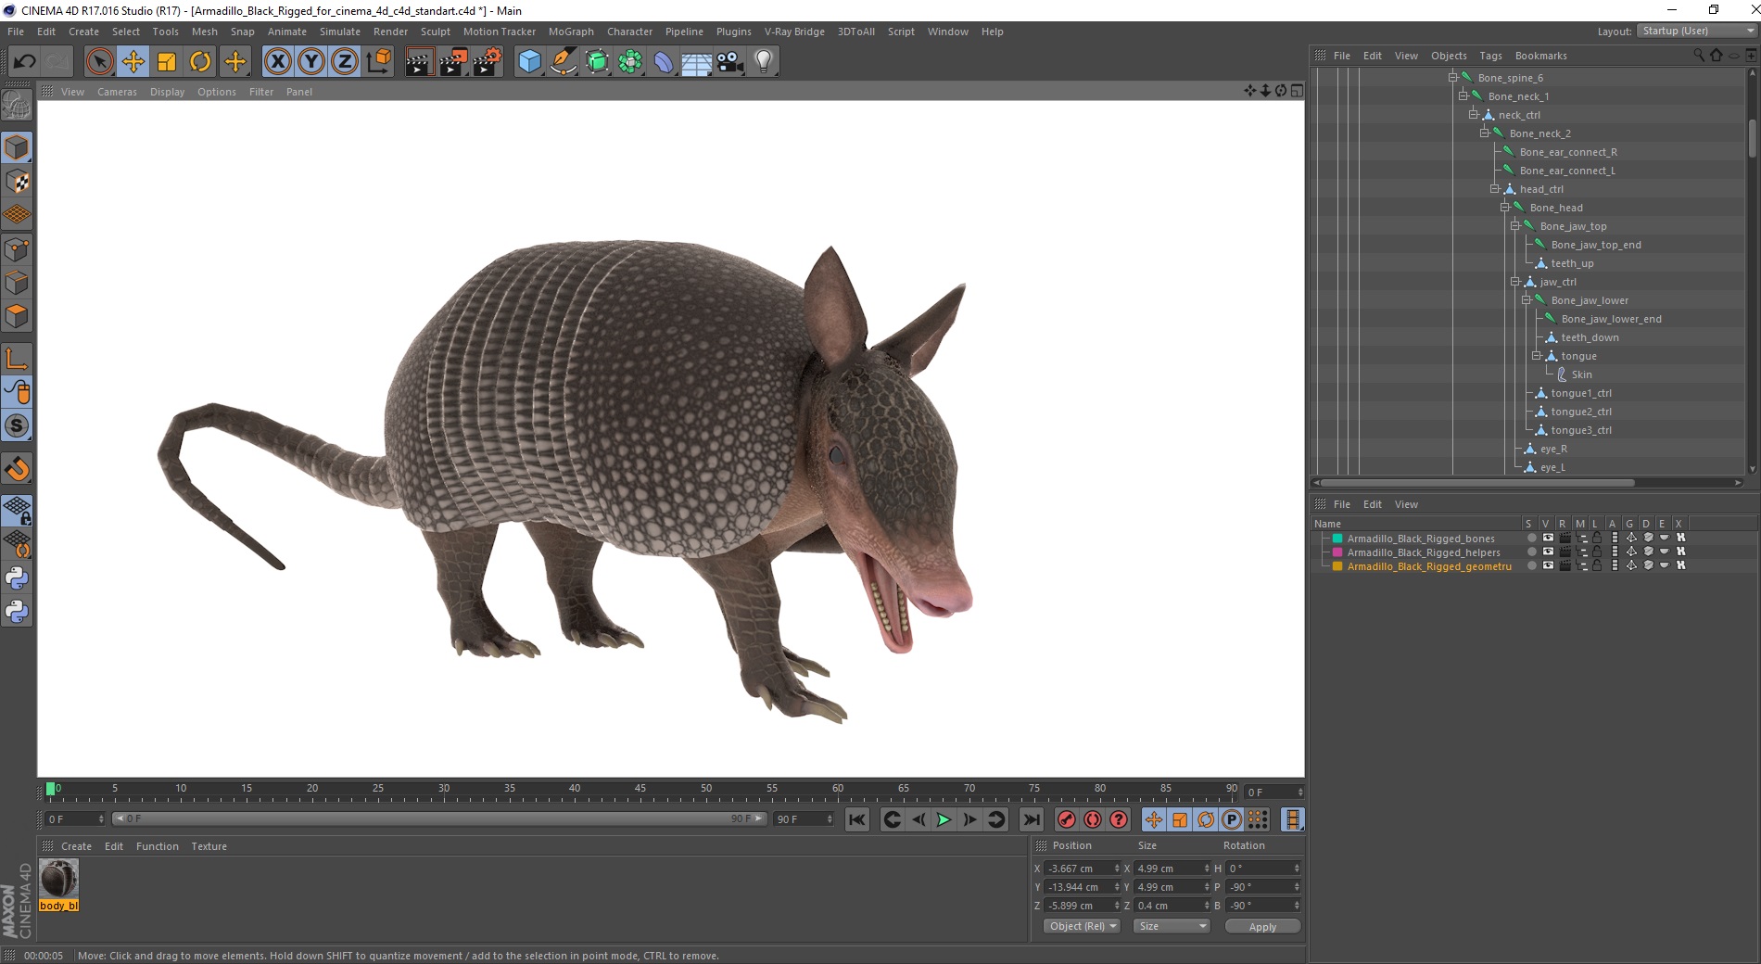Toggle Z axis lock
This screenshot has width=1761, height=964.
(x=345, y=62)
